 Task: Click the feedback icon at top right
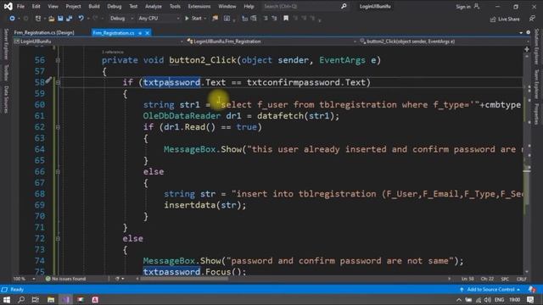point(532,19)
